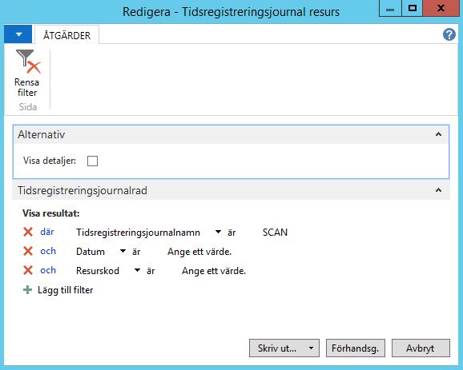
Task: Select the ÅTGÄRDER ribbon tab
Action: coord(66,35)
